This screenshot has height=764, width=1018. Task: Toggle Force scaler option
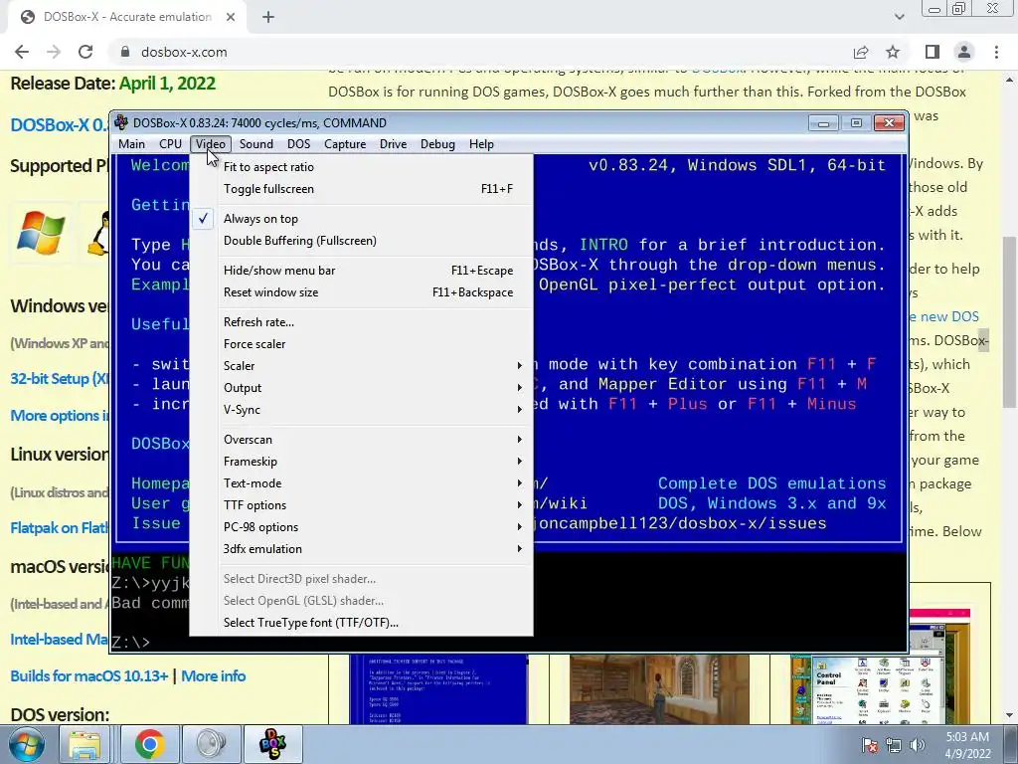362,344
